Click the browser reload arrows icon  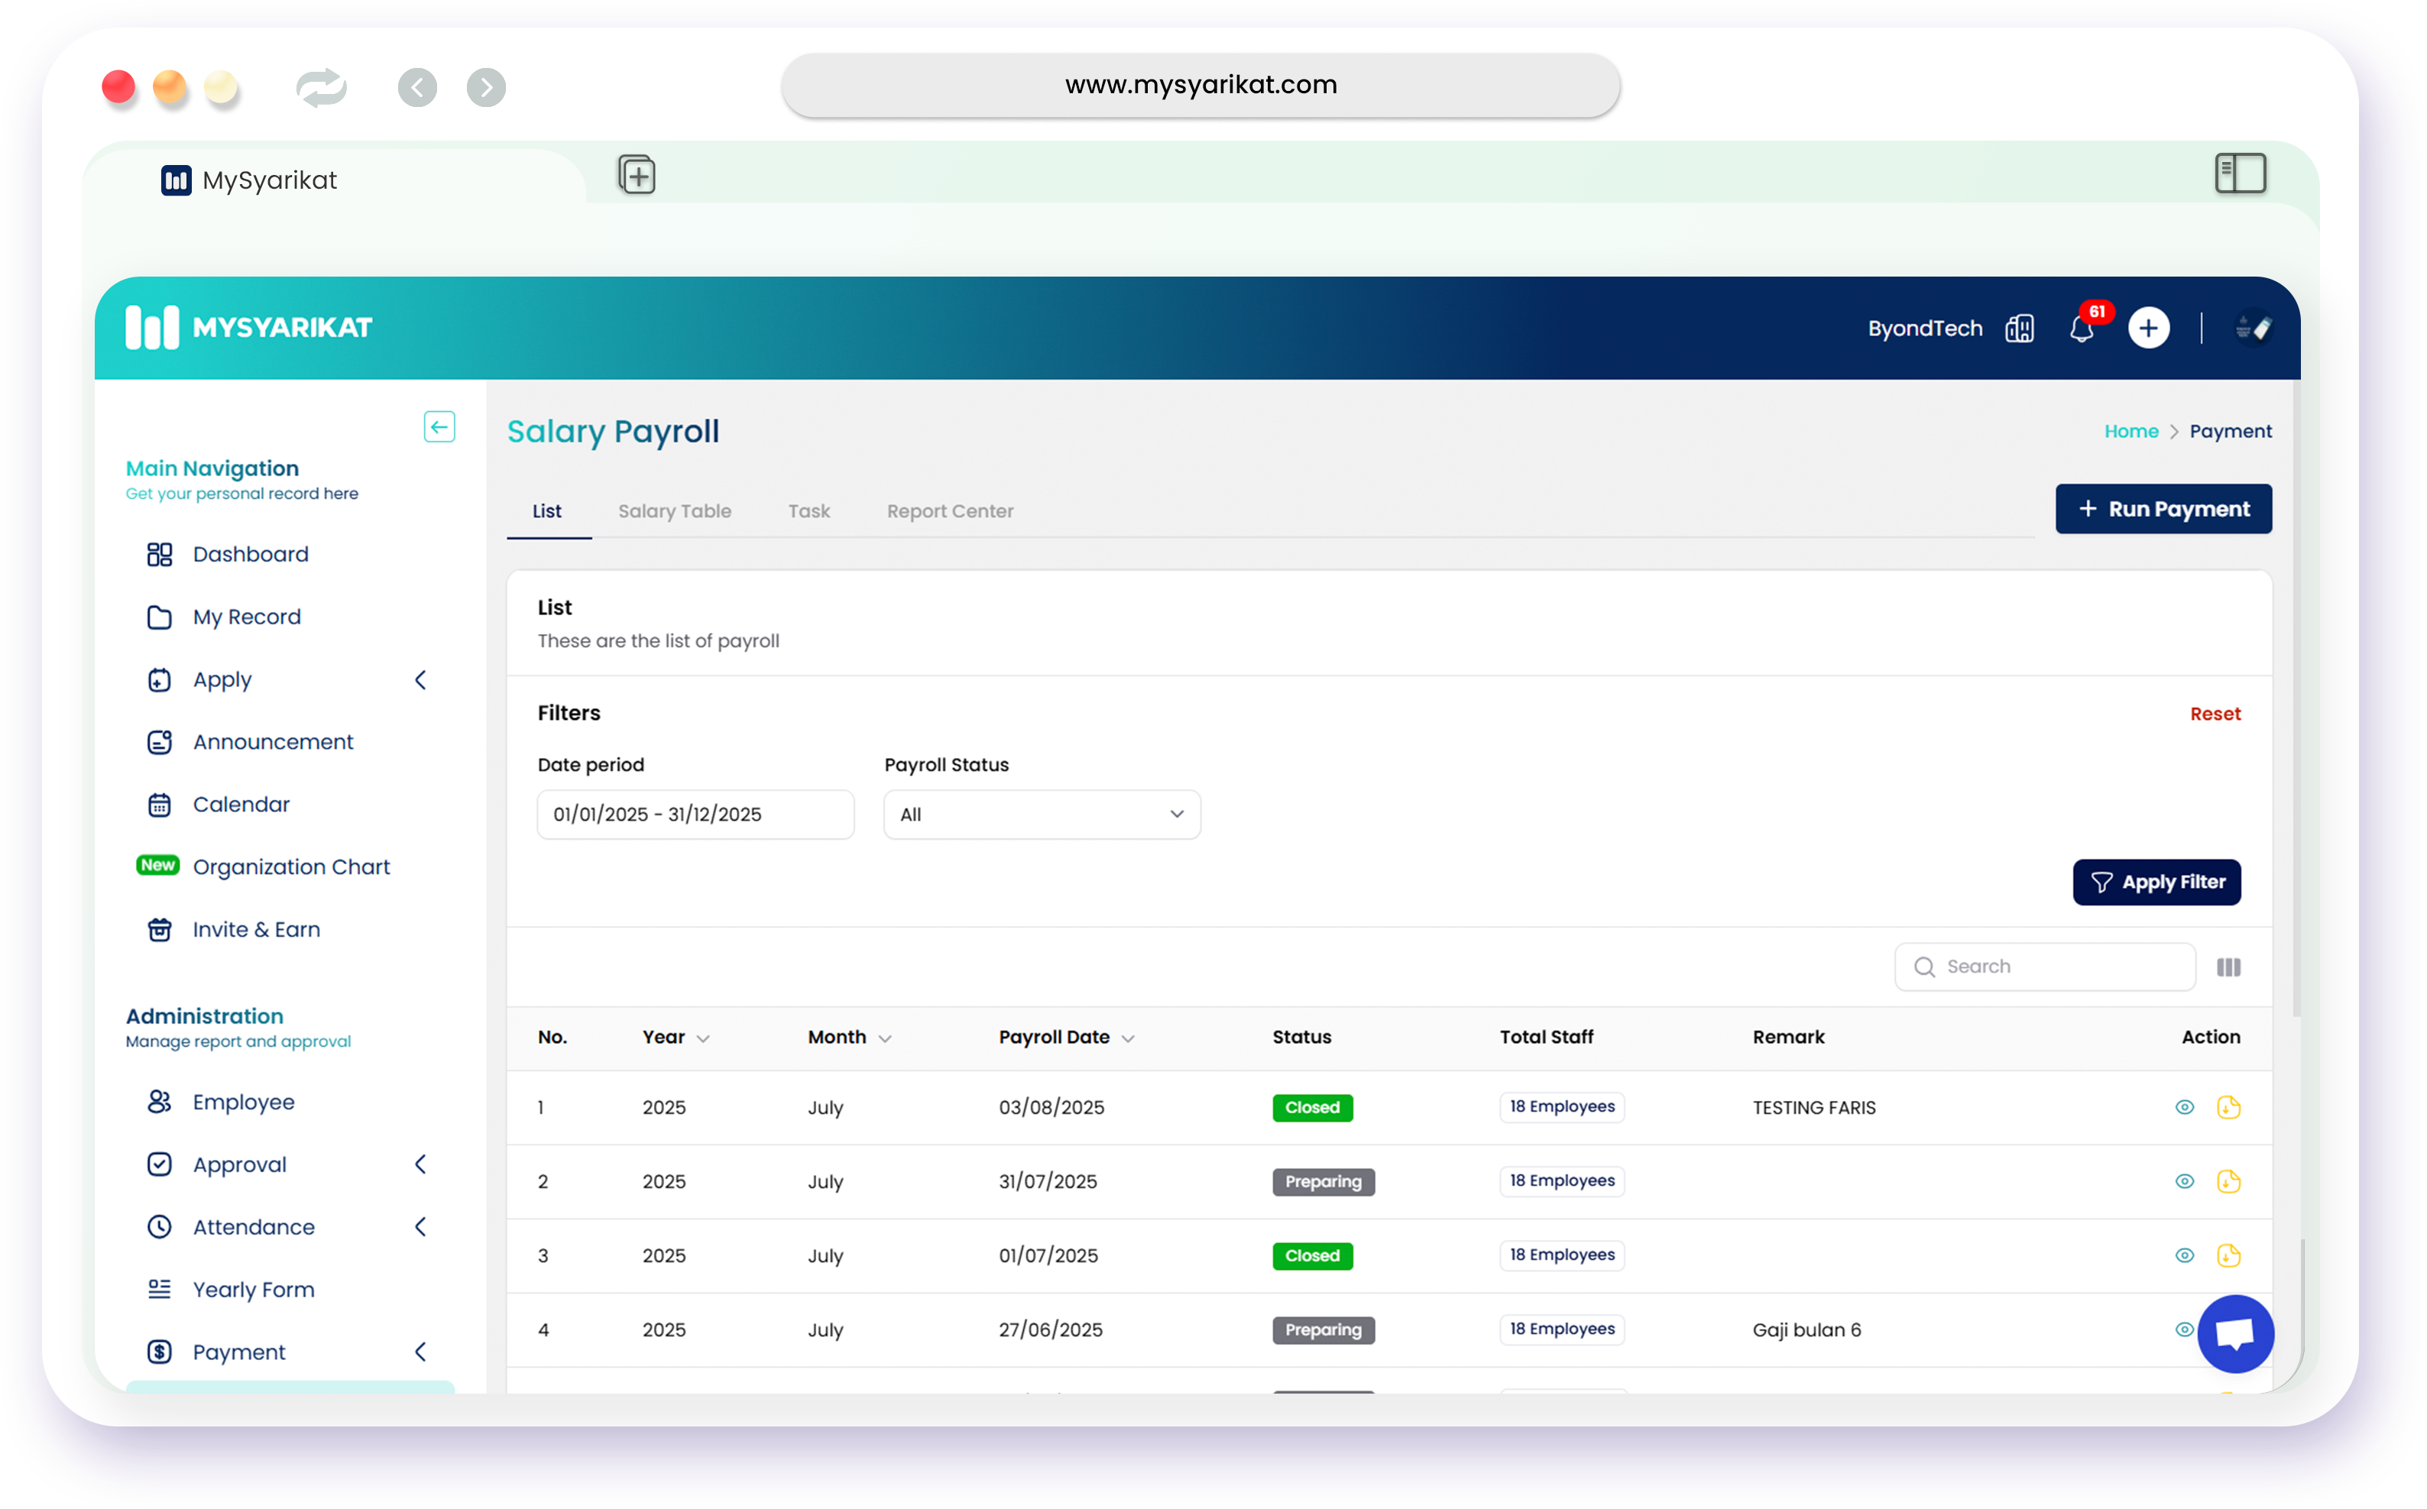click(x=320, y=88)
